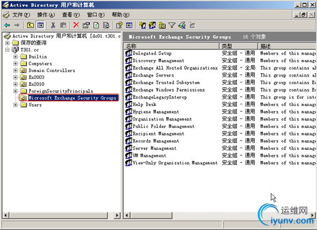Sort by the 名称 column header
Viewport: 317px width, 230px height.
171,46
